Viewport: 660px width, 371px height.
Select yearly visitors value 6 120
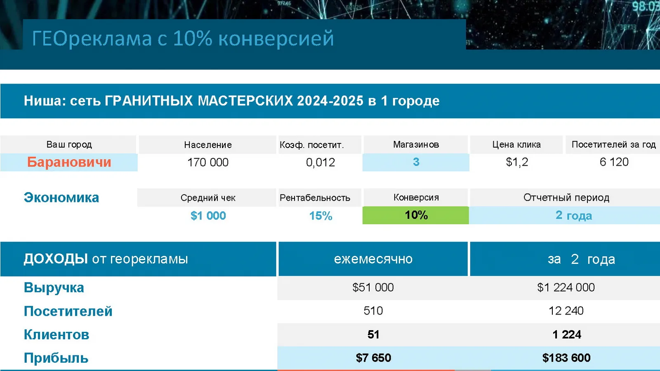pyautogui.click(x=613, y=162)
